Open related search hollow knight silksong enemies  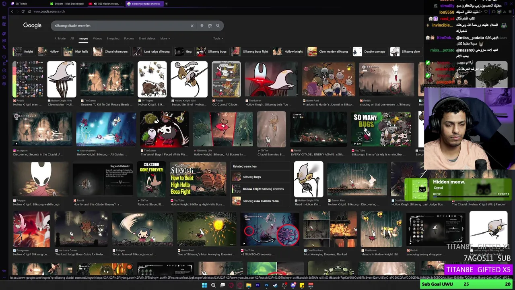click(x=260, y=189)
